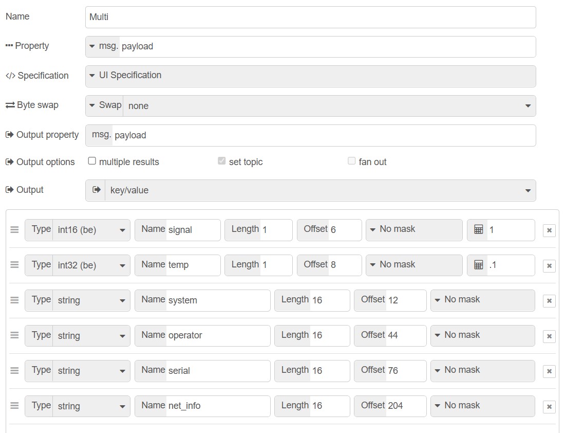Viewport: 565px width, 433px height.
Task: Open the No mask selector for system row
Action: 482,300
